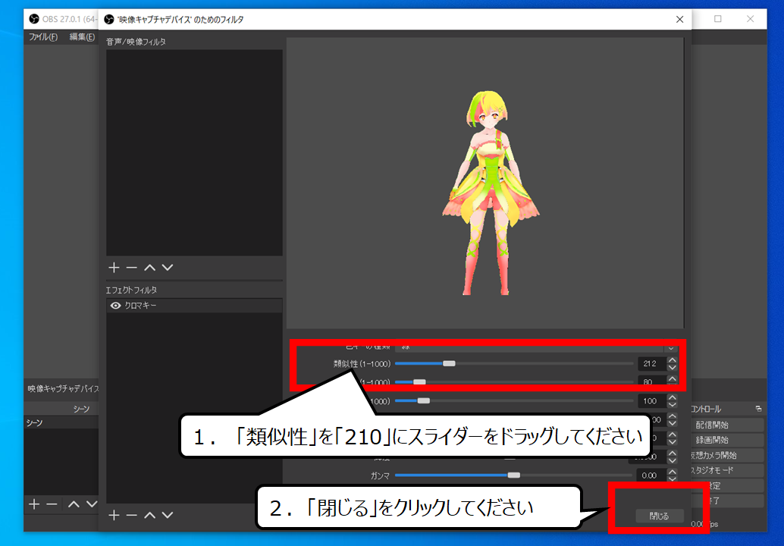Decrease the 類似性 value with the down arrow

673,367
